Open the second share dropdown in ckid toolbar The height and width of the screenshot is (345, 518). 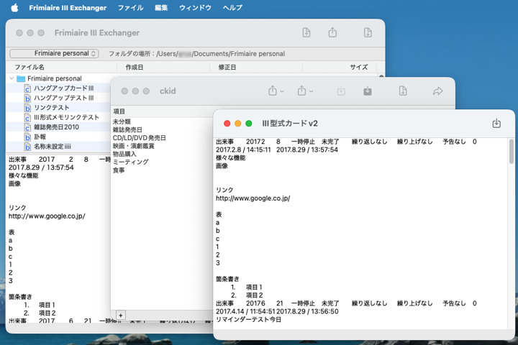pos(306,91)
